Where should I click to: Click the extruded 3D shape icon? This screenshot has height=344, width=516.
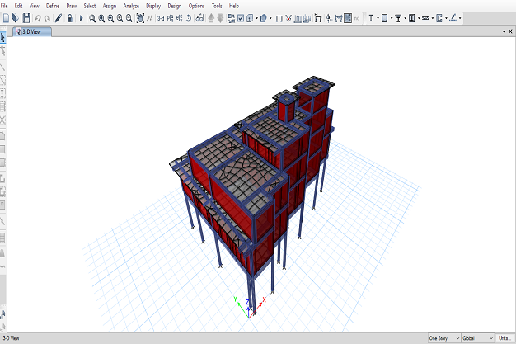click(x=263, y=18)
